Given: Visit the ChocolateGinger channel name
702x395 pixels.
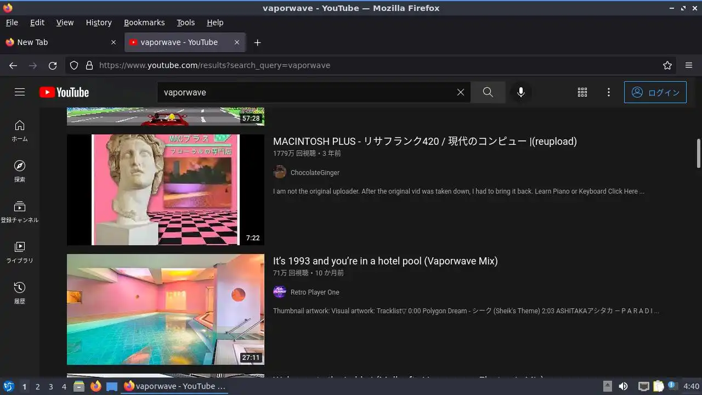Looking at the screenshot, I should pyautogui.click(x=315, y=173).
